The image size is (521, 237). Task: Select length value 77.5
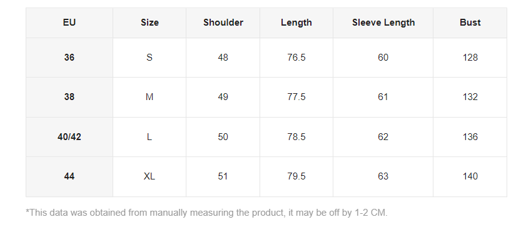point(296,97)
